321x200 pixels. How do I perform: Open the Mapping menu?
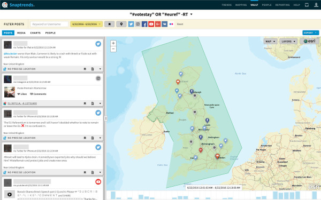click(241, 5)
